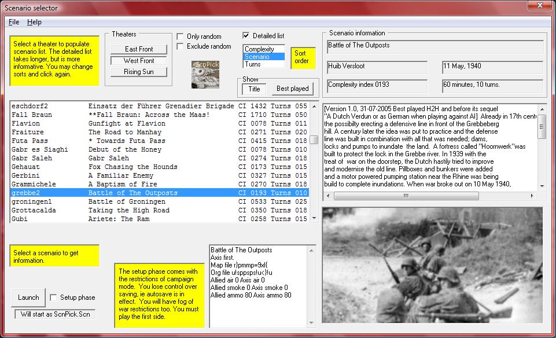Select the East Front theater
556x338 pixels.
[139, 49]
